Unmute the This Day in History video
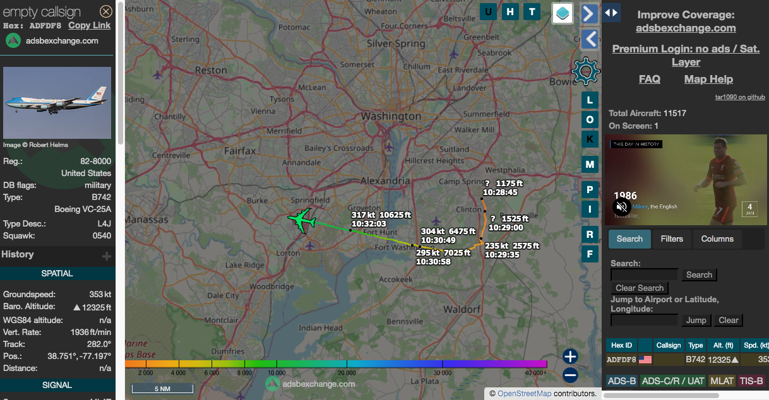Screen dimensions: 769x400 pos(622,207)
